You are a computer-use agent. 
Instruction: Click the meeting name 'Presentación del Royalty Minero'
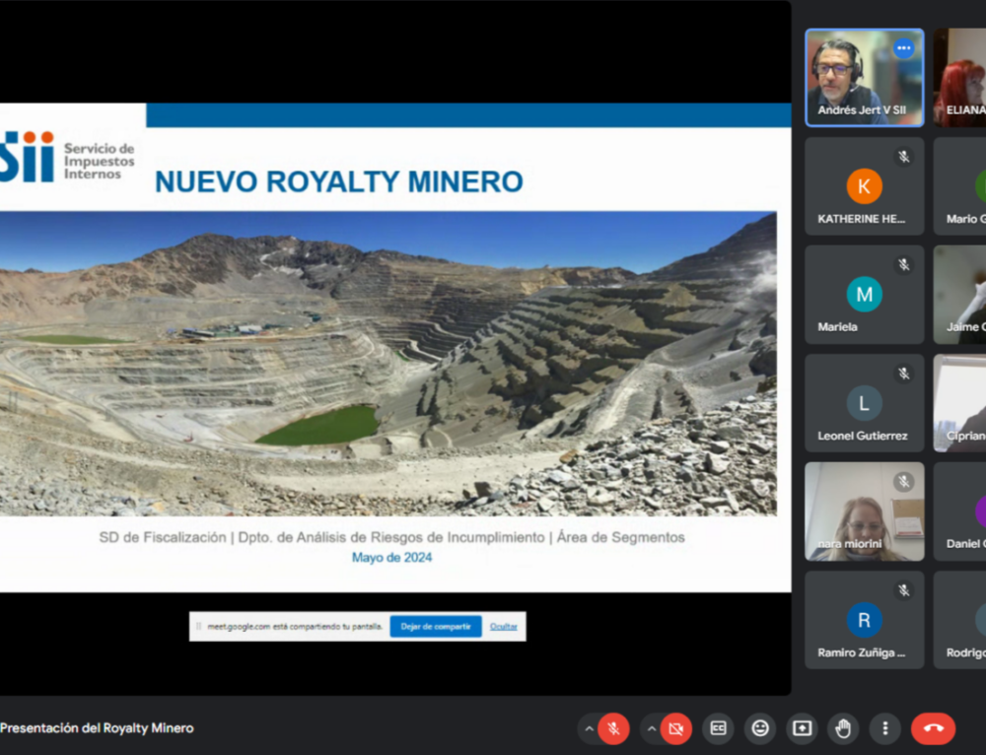click(97, 728)
